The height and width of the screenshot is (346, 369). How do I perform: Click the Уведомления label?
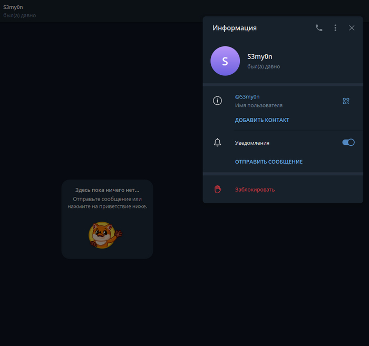(x=252, y=143)
